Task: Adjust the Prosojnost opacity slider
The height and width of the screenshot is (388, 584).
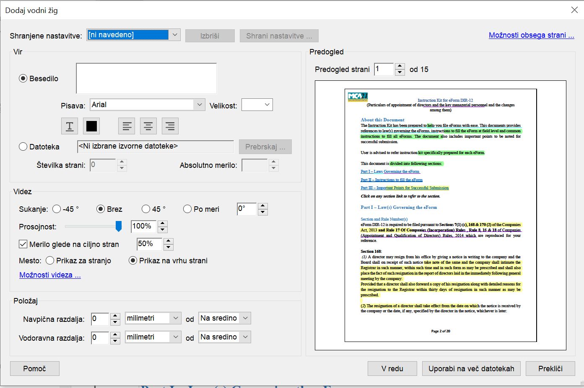Action: [x=119, y=226]
